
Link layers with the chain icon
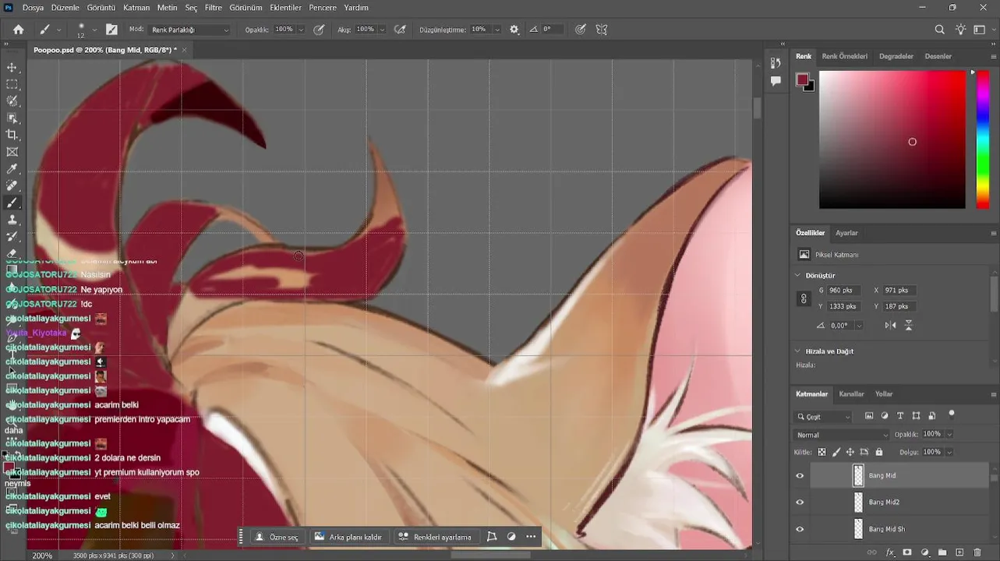(x=873, y=552)
